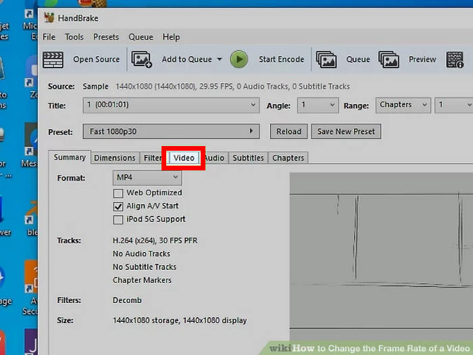Click Save New Preset button
Image resolution: width=473 pixels, height=355 pixels.
(347, 131)
